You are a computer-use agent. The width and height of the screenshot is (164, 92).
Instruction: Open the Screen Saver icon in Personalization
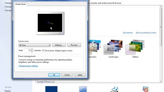pos(146,89)
